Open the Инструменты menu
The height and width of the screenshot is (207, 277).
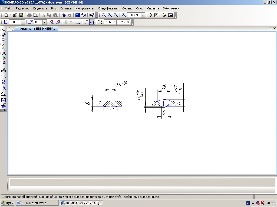85,8
